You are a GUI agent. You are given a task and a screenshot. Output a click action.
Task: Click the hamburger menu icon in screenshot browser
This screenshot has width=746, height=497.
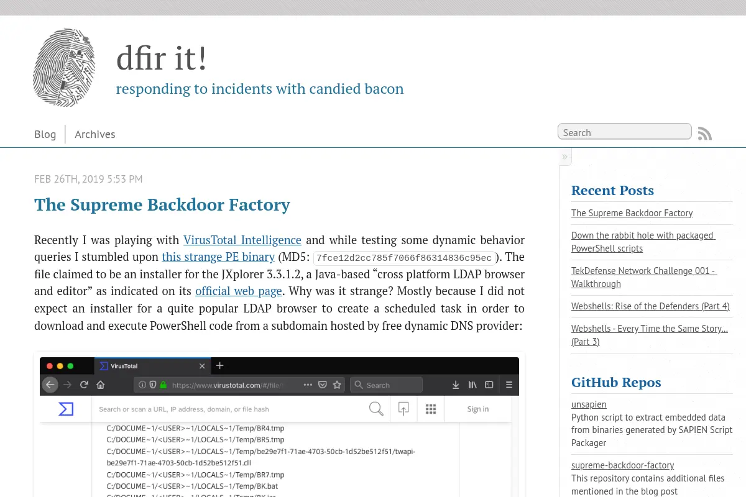509,385
